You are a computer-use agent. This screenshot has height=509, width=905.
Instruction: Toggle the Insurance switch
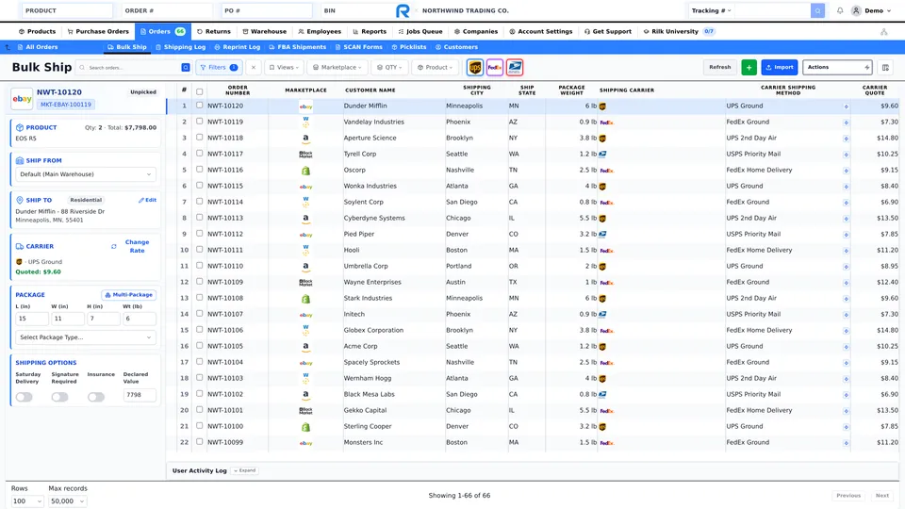96,397
